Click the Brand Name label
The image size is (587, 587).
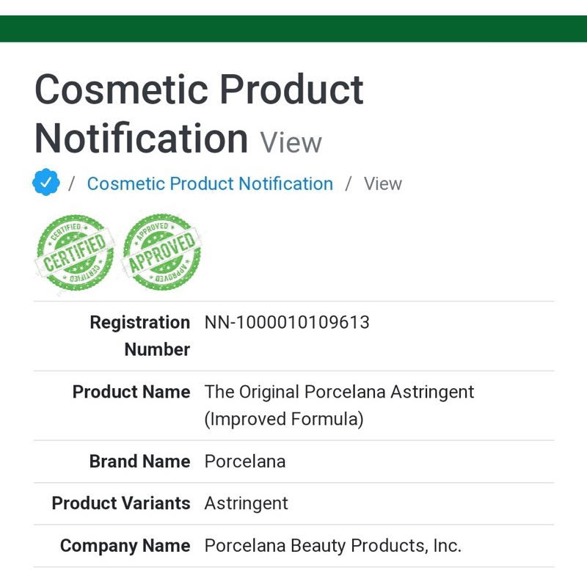coord(139,462)
